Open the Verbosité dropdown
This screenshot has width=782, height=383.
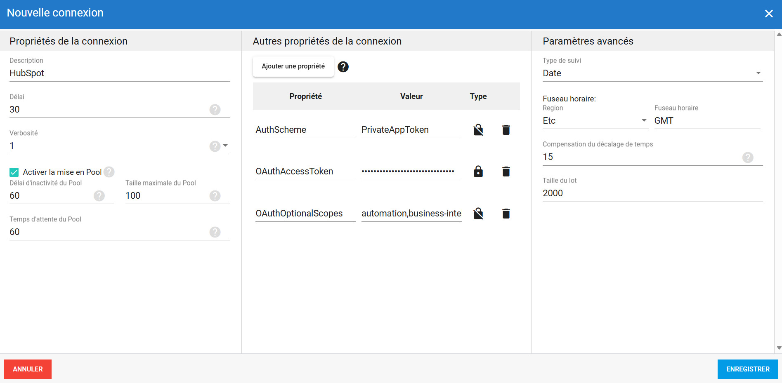point(225,146)
